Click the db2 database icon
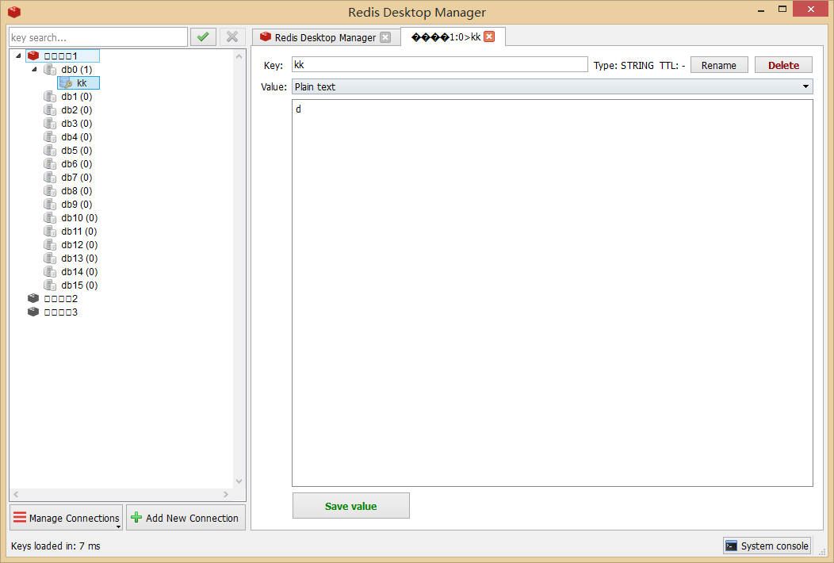 (50, 109)
